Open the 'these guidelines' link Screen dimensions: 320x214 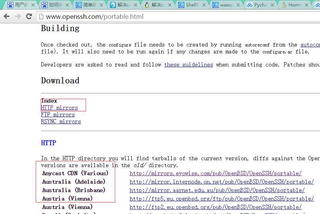[188, 65]
